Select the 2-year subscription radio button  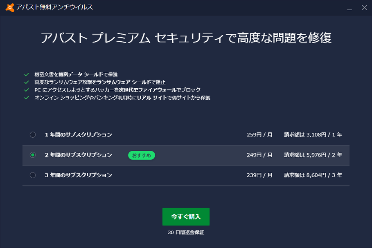33,155
